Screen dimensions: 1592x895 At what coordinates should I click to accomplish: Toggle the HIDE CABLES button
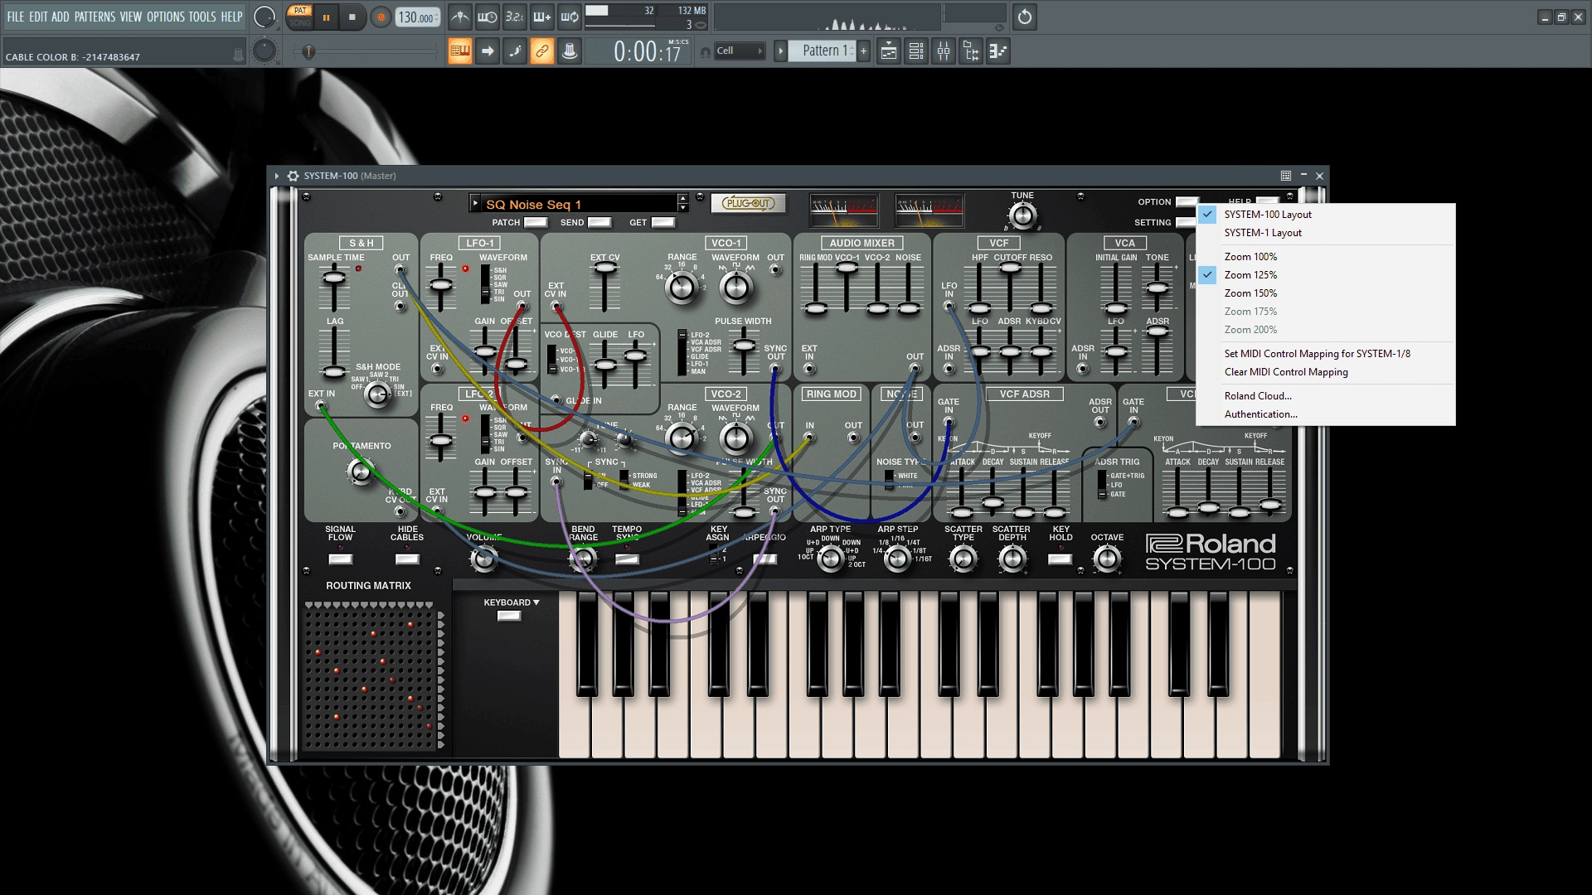point(407,559)
